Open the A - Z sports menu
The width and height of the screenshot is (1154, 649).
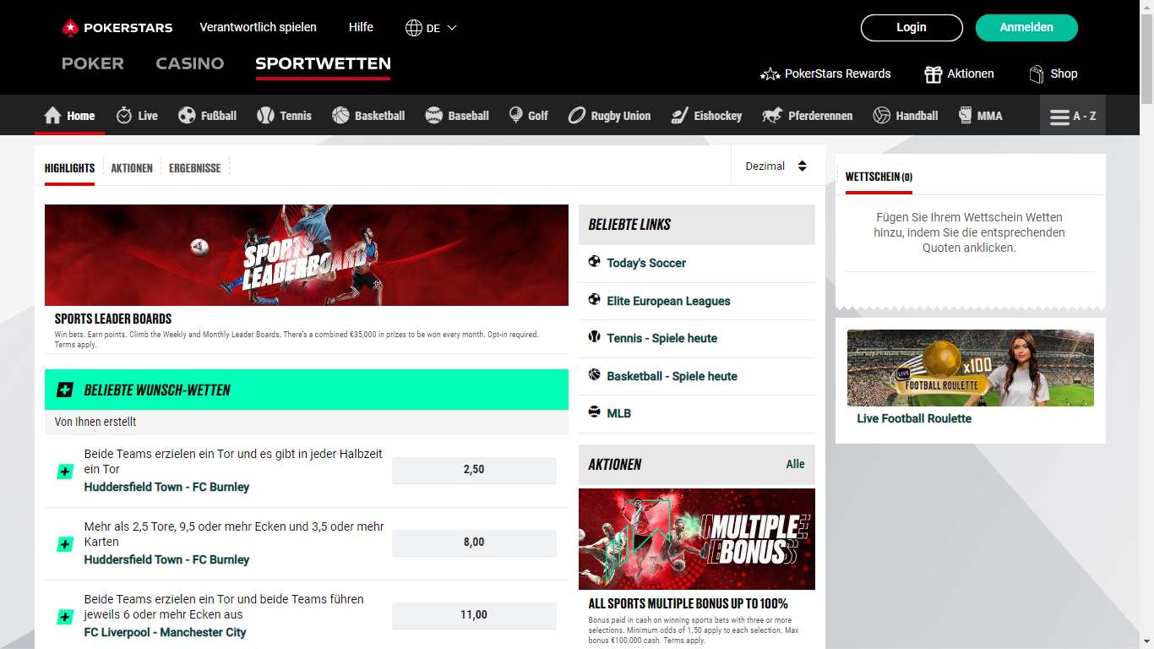point(1073,116)
